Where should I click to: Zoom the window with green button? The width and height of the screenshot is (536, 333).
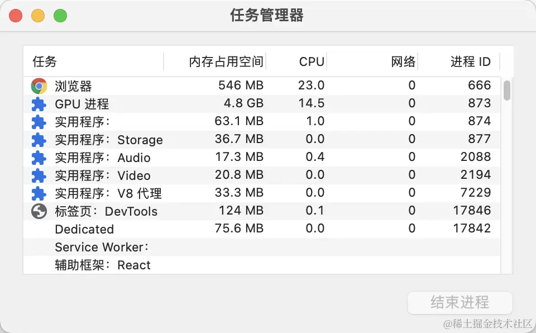tap(60, 16)
